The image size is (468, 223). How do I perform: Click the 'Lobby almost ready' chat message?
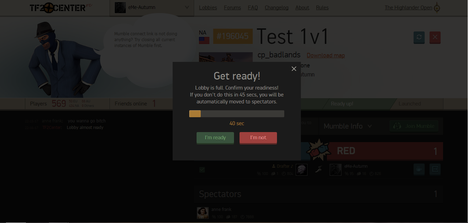85,128
